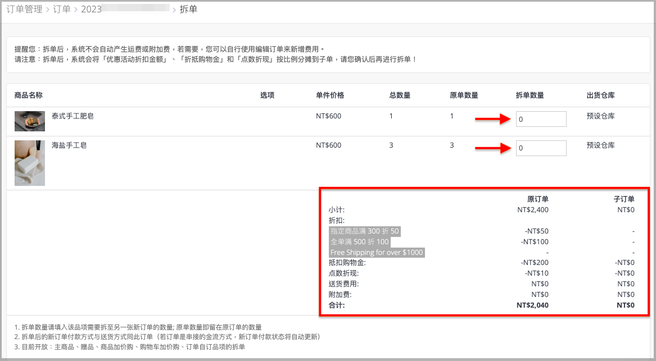This screenshot has height=361, width=656.
Task: Click the notice line starting with 请注意
Action: 216,60
